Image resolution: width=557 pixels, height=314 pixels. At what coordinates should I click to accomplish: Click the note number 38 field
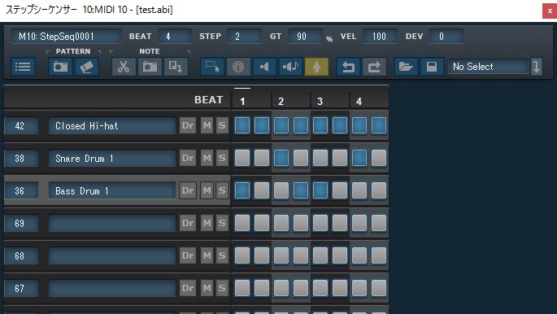[x=21, y=158]
